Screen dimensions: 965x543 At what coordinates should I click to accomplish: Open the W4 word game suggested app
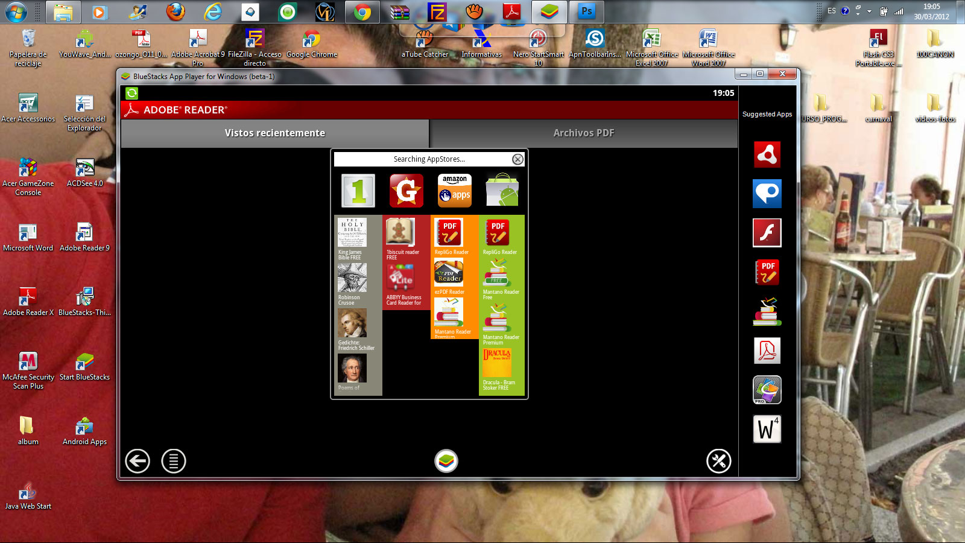click(767, 429)
